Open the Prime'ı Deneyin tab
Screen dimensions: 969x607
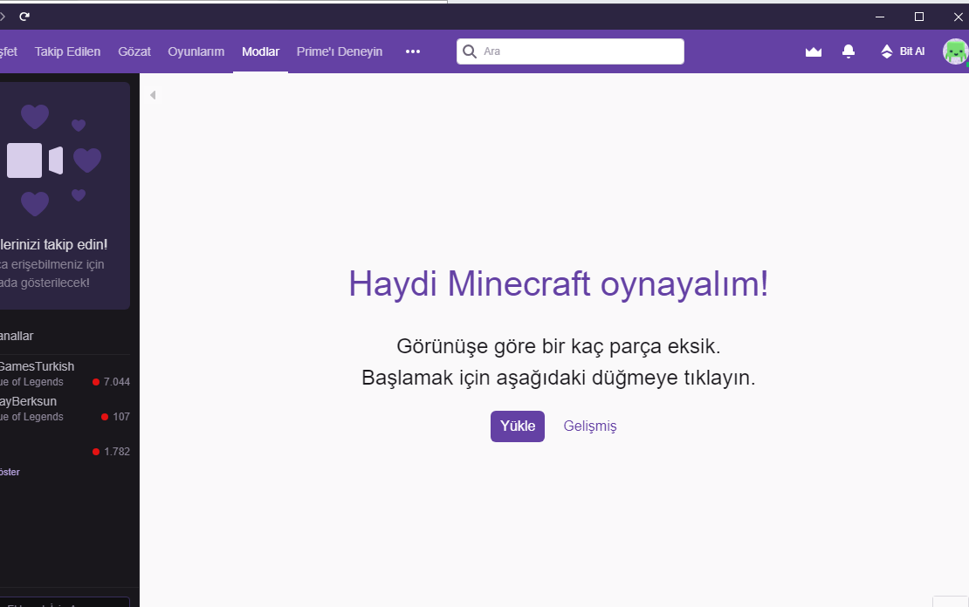[x=340, y=51]
